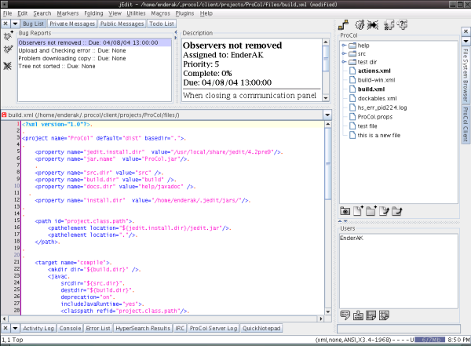Viewport: 471px width, 346px height.
Task: Open the top dock area dropdown arrow
Action: (x=15, y=24)
